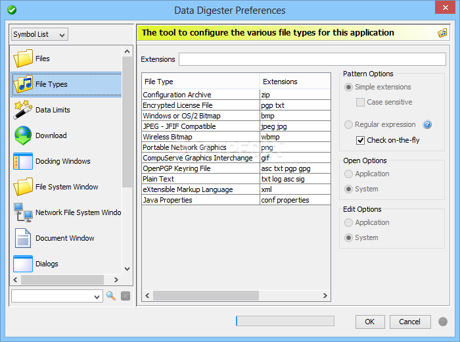Toggle the Case sensitive checkbox

point(360,102)
